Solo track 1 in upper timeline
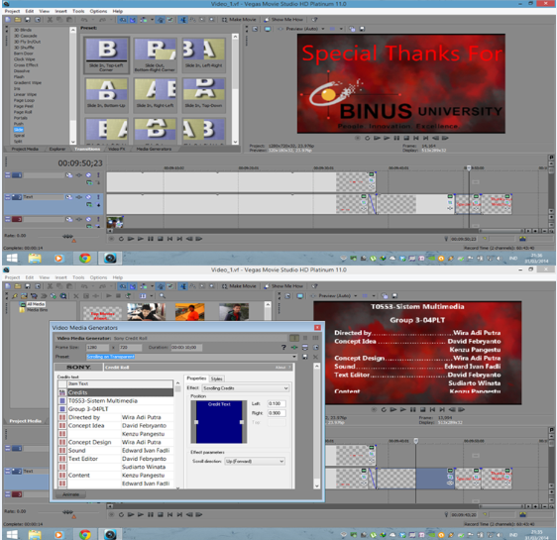This screenshot has height=540, width=557. pyautogui.click(x=98, y=175)
